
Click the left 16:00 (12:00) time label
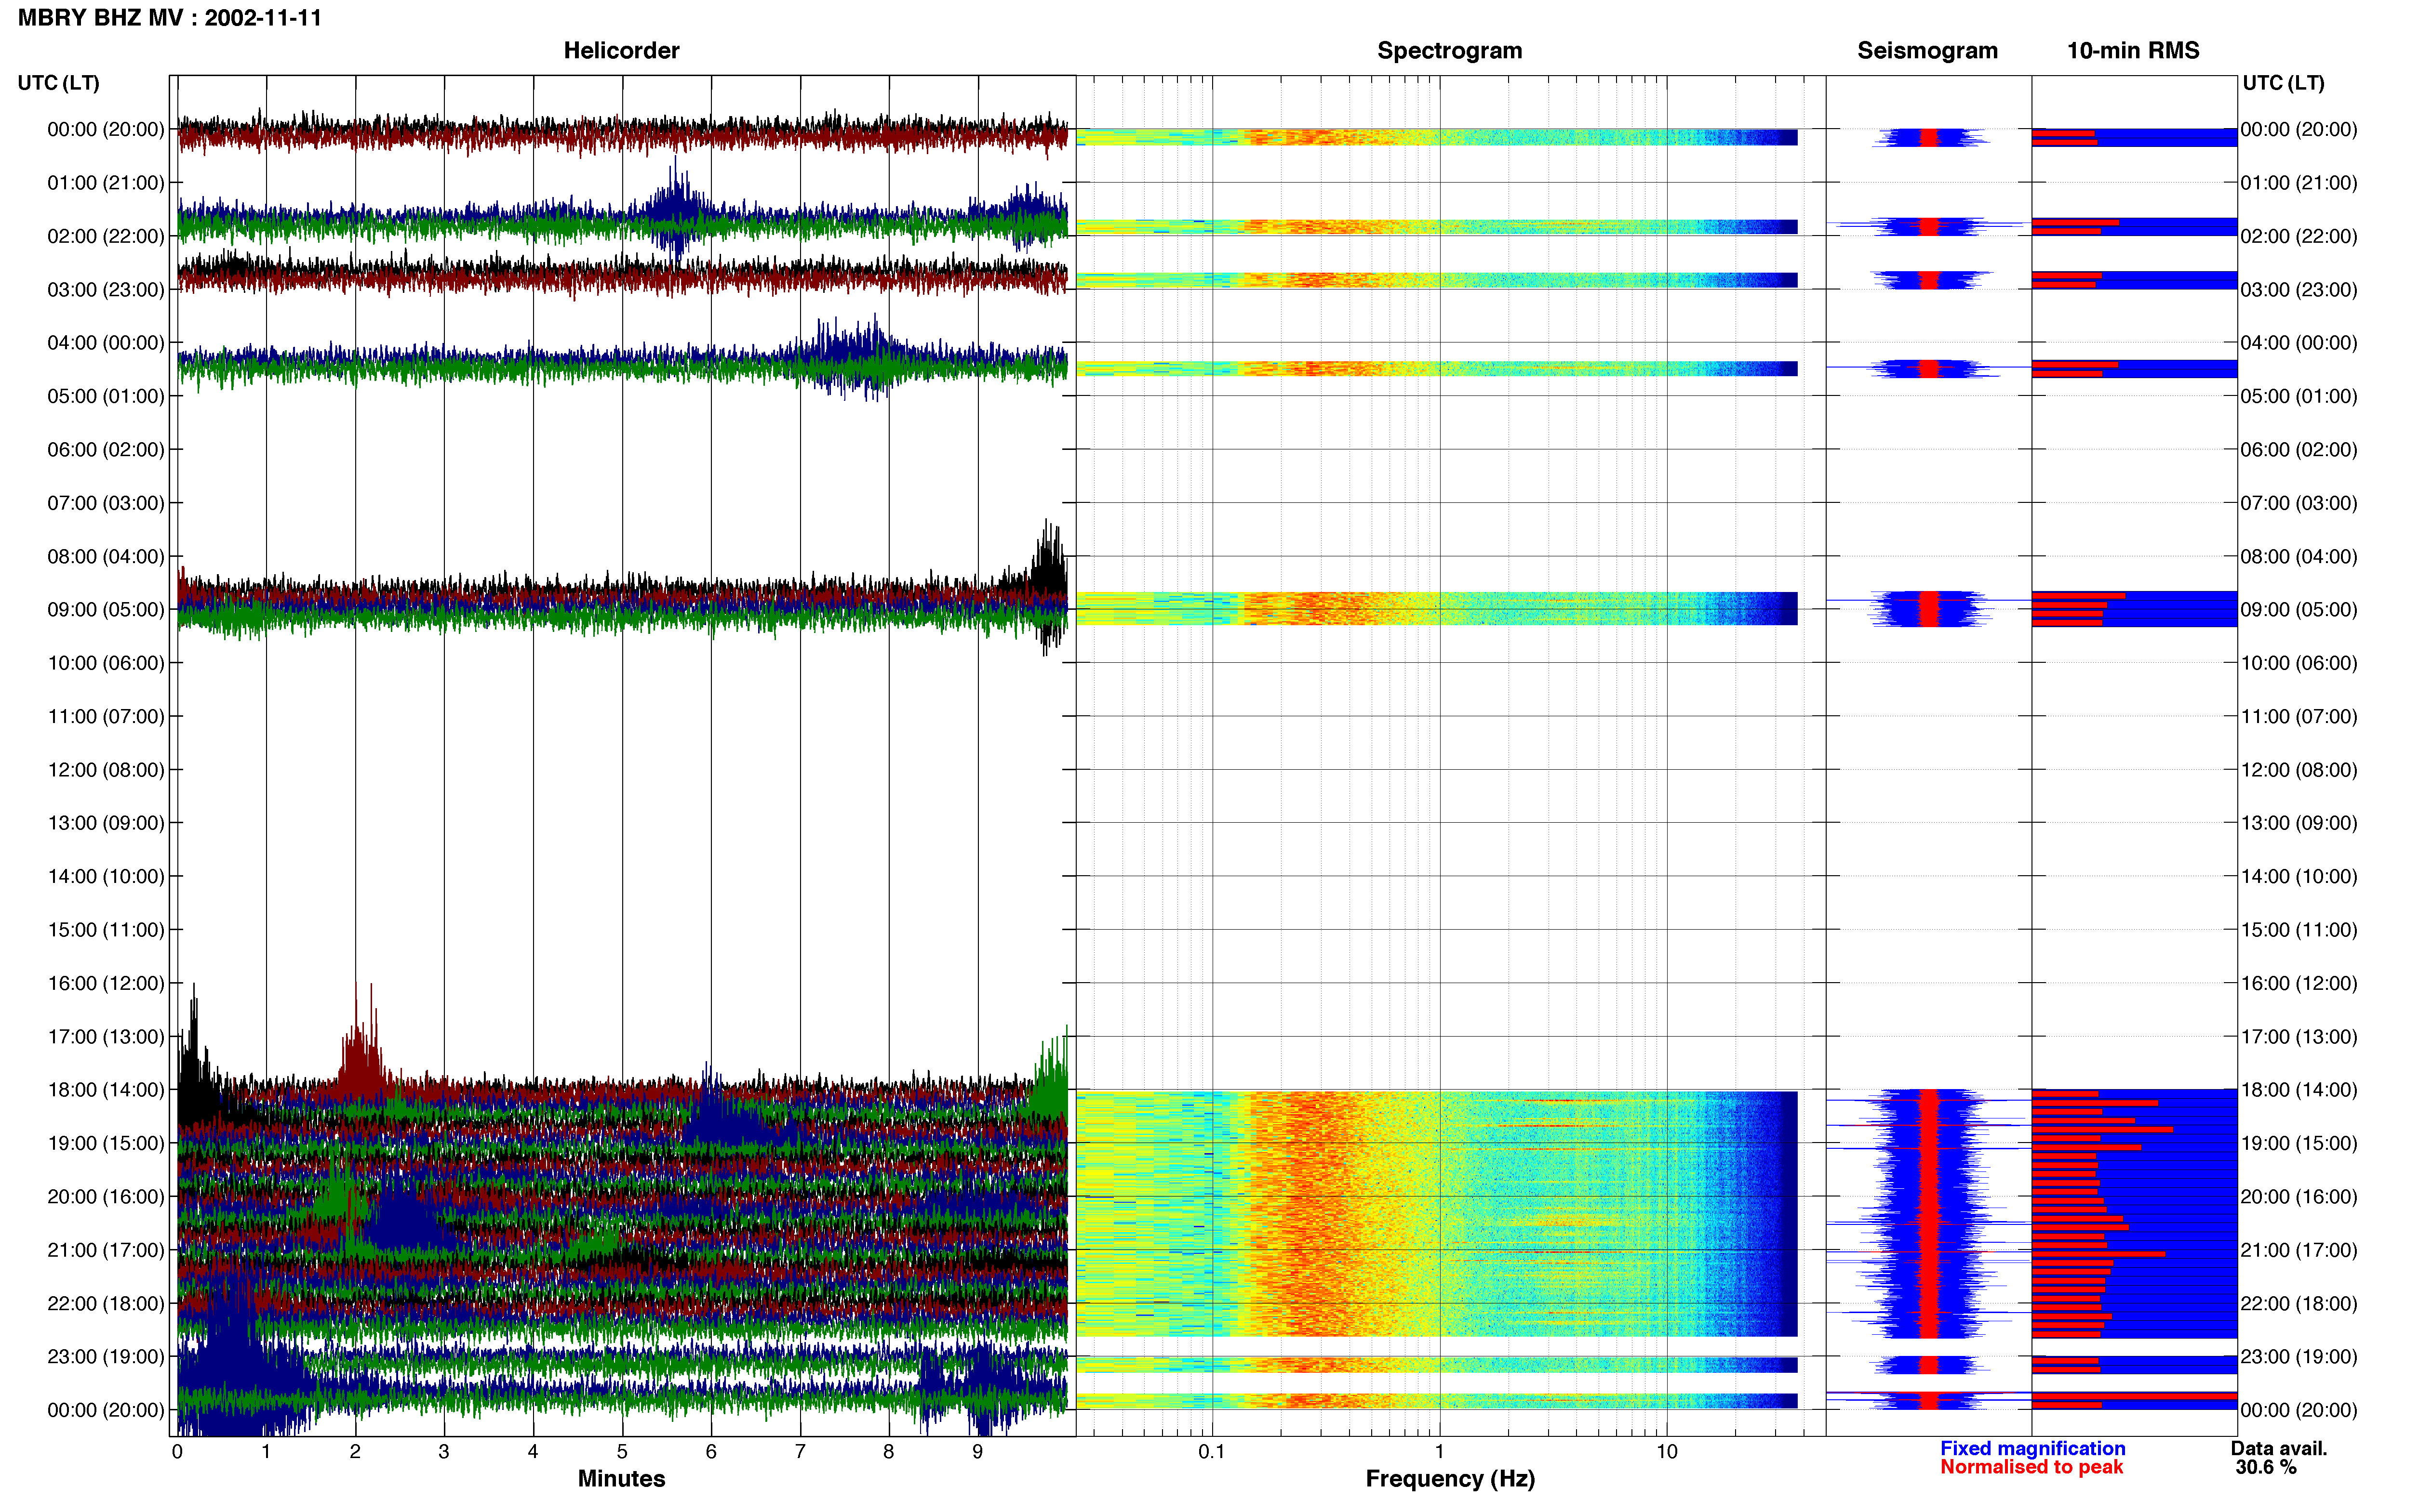point(105,983)
